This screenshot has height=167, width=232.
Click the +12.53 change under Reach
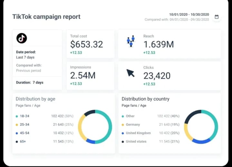(x=149, y=53)
